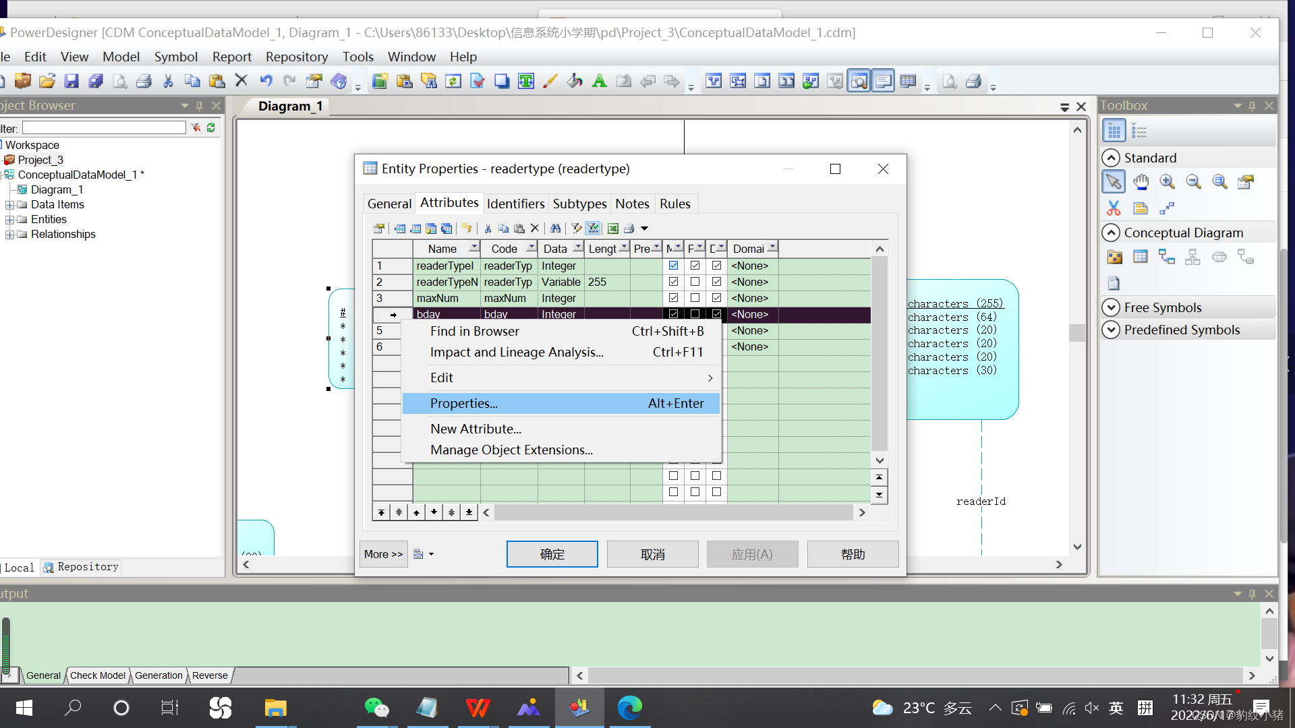Image resolution: width=1295 pixels, height=728 pixels.
Task: Click the Delete icon in the attributes toolbar
Action: 535,229
